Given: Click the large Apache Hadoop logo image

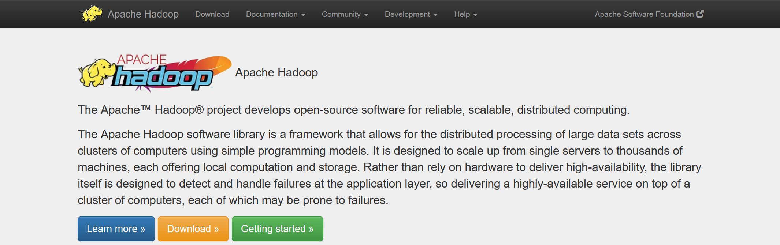Looking at the screenshot, I should [x=155, y=73].
